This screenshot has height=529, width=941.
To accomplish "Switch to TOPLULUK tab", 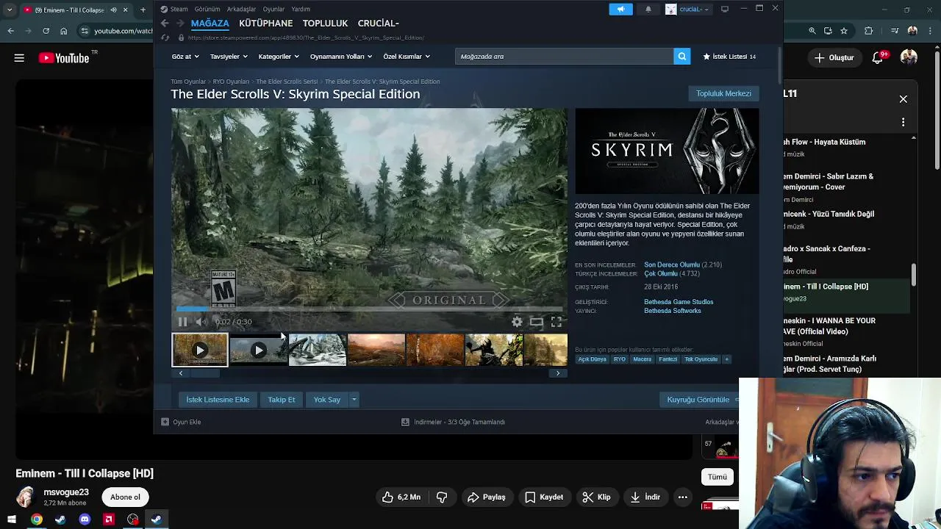I will pyautogui.click(x=325, y=24).
